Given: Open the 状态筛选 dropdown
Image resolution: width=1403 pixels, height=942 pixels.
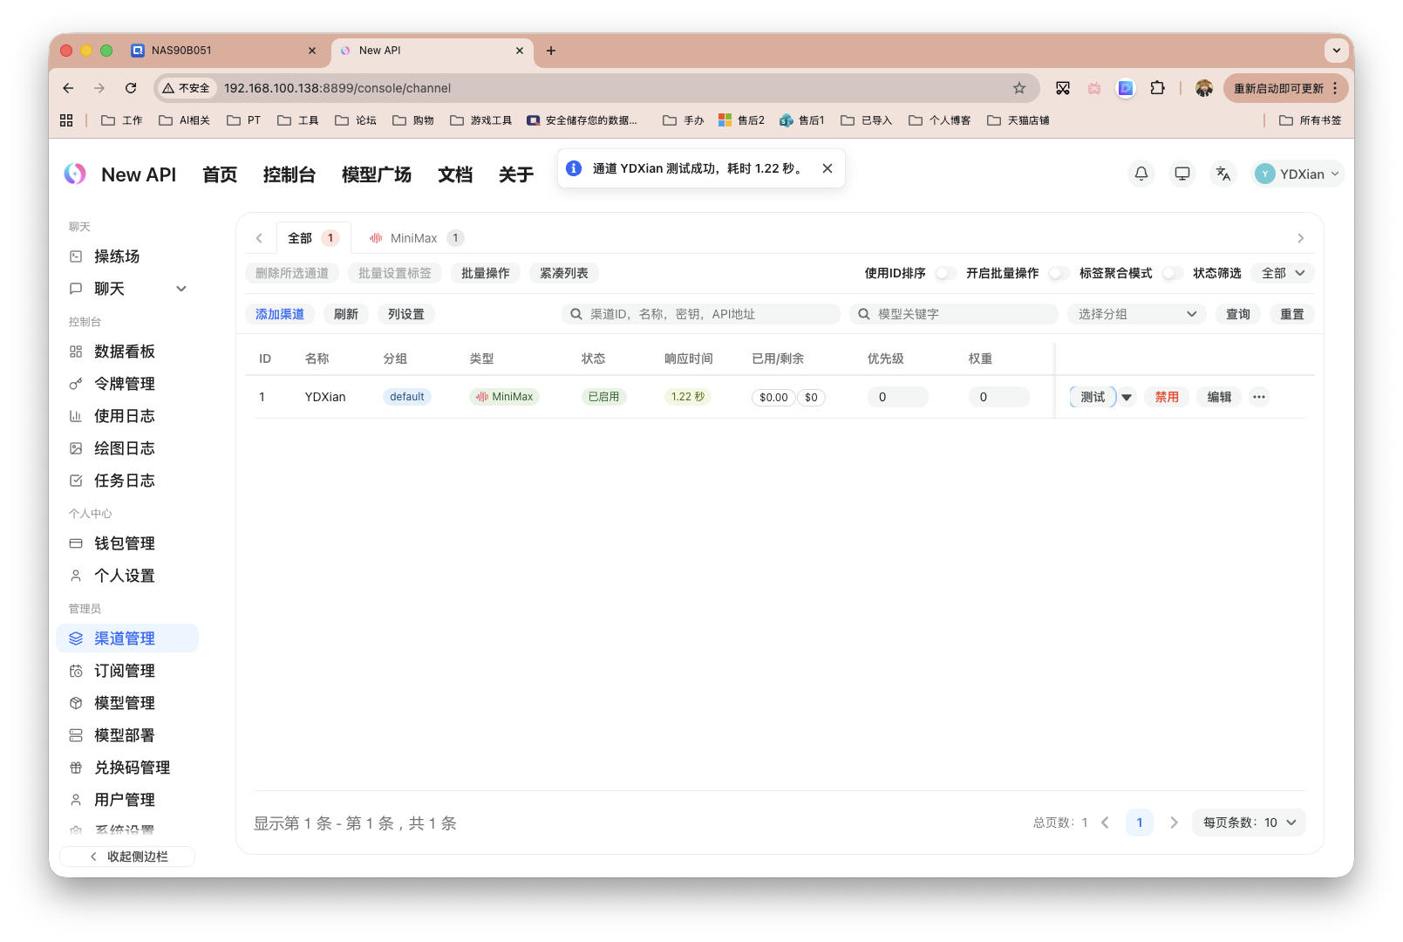Looking at the screenshot, I should point(1281,273).
